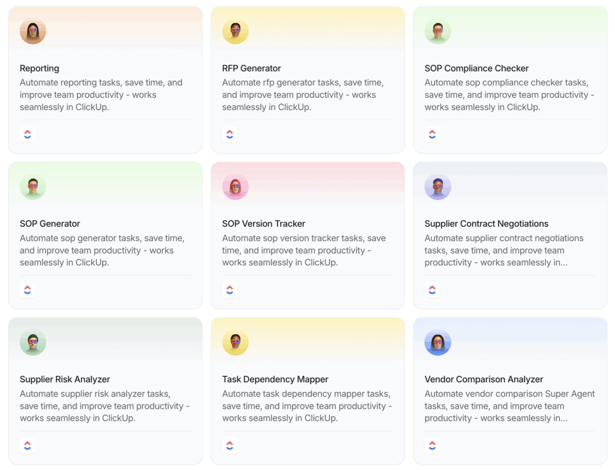Click the ClickUp icon on the RFP Generator card

pyautogui.click(x=230, y=134)
